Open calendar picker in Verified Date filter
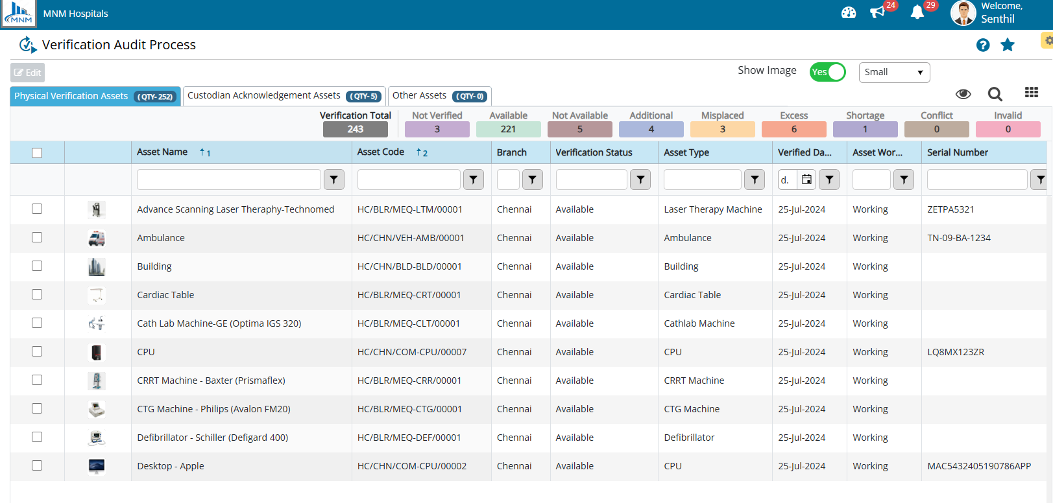The height and width of the screenshot is (503, 1053). 806,180
